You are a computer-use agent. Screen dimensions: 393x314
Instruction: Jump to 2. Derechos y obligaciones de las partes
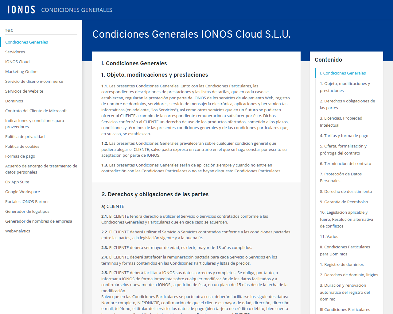pos(347,104)
